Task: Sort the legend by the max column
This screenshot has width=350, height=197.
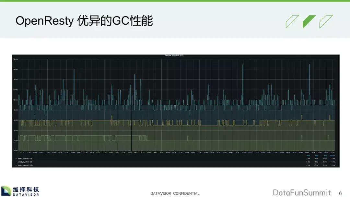Action: [x=317, y=156]
